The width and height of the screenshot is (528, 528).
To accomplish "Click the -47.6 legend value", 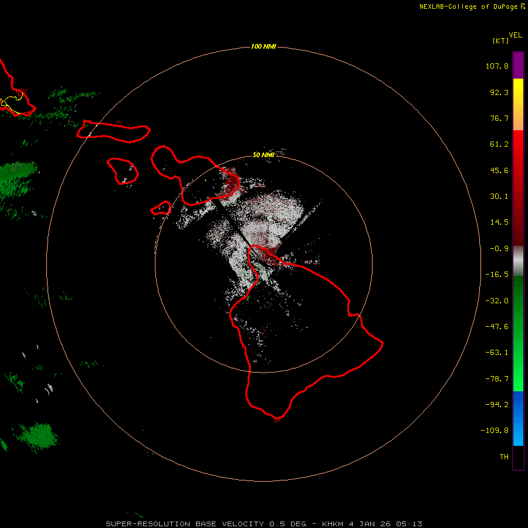I will click(x=497, y=327).
